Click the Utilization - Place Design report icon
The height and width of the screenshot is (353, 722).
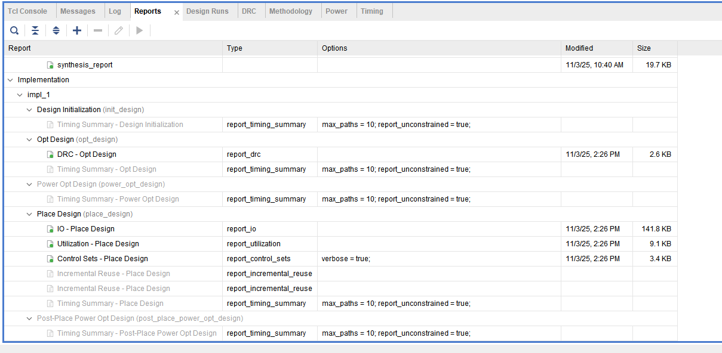point(51,244)
